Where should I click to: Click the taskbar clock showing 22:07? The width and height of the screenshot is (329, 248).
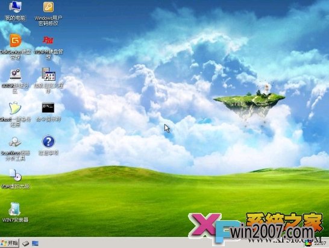[321, 243]
